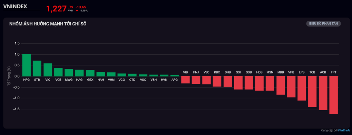Click the 1,227 index value

click(x=56, y=9)
